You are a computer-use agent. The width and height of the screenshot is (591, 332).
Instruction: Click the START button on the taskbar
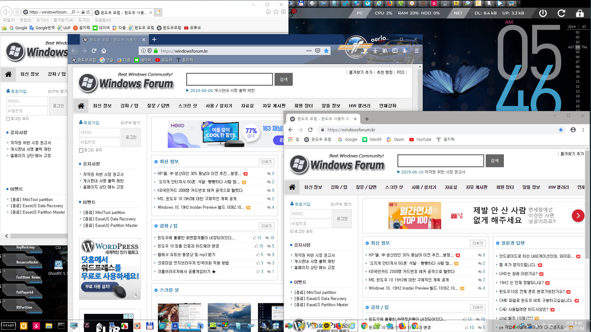point(9,326)
